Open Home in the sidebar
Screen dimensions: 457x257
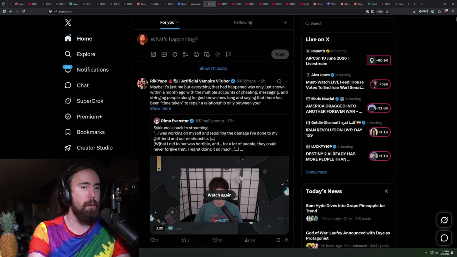pos(79,39)
